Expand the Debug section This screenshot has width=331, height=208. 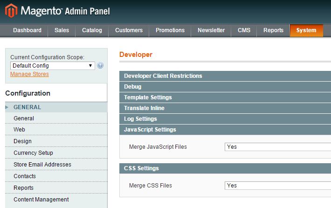(225, 87)
